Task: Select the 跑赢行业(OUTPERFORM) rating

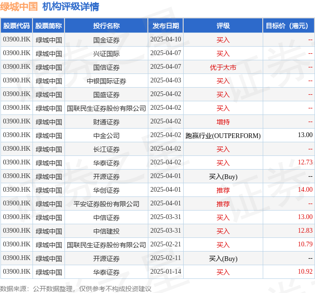Action: pos(223,136)
